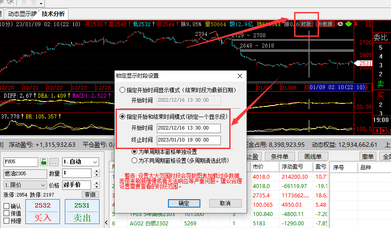391x228 pixels.
Task: Click the 2735.4 market price cell
Action: click(x=261, y=195)
